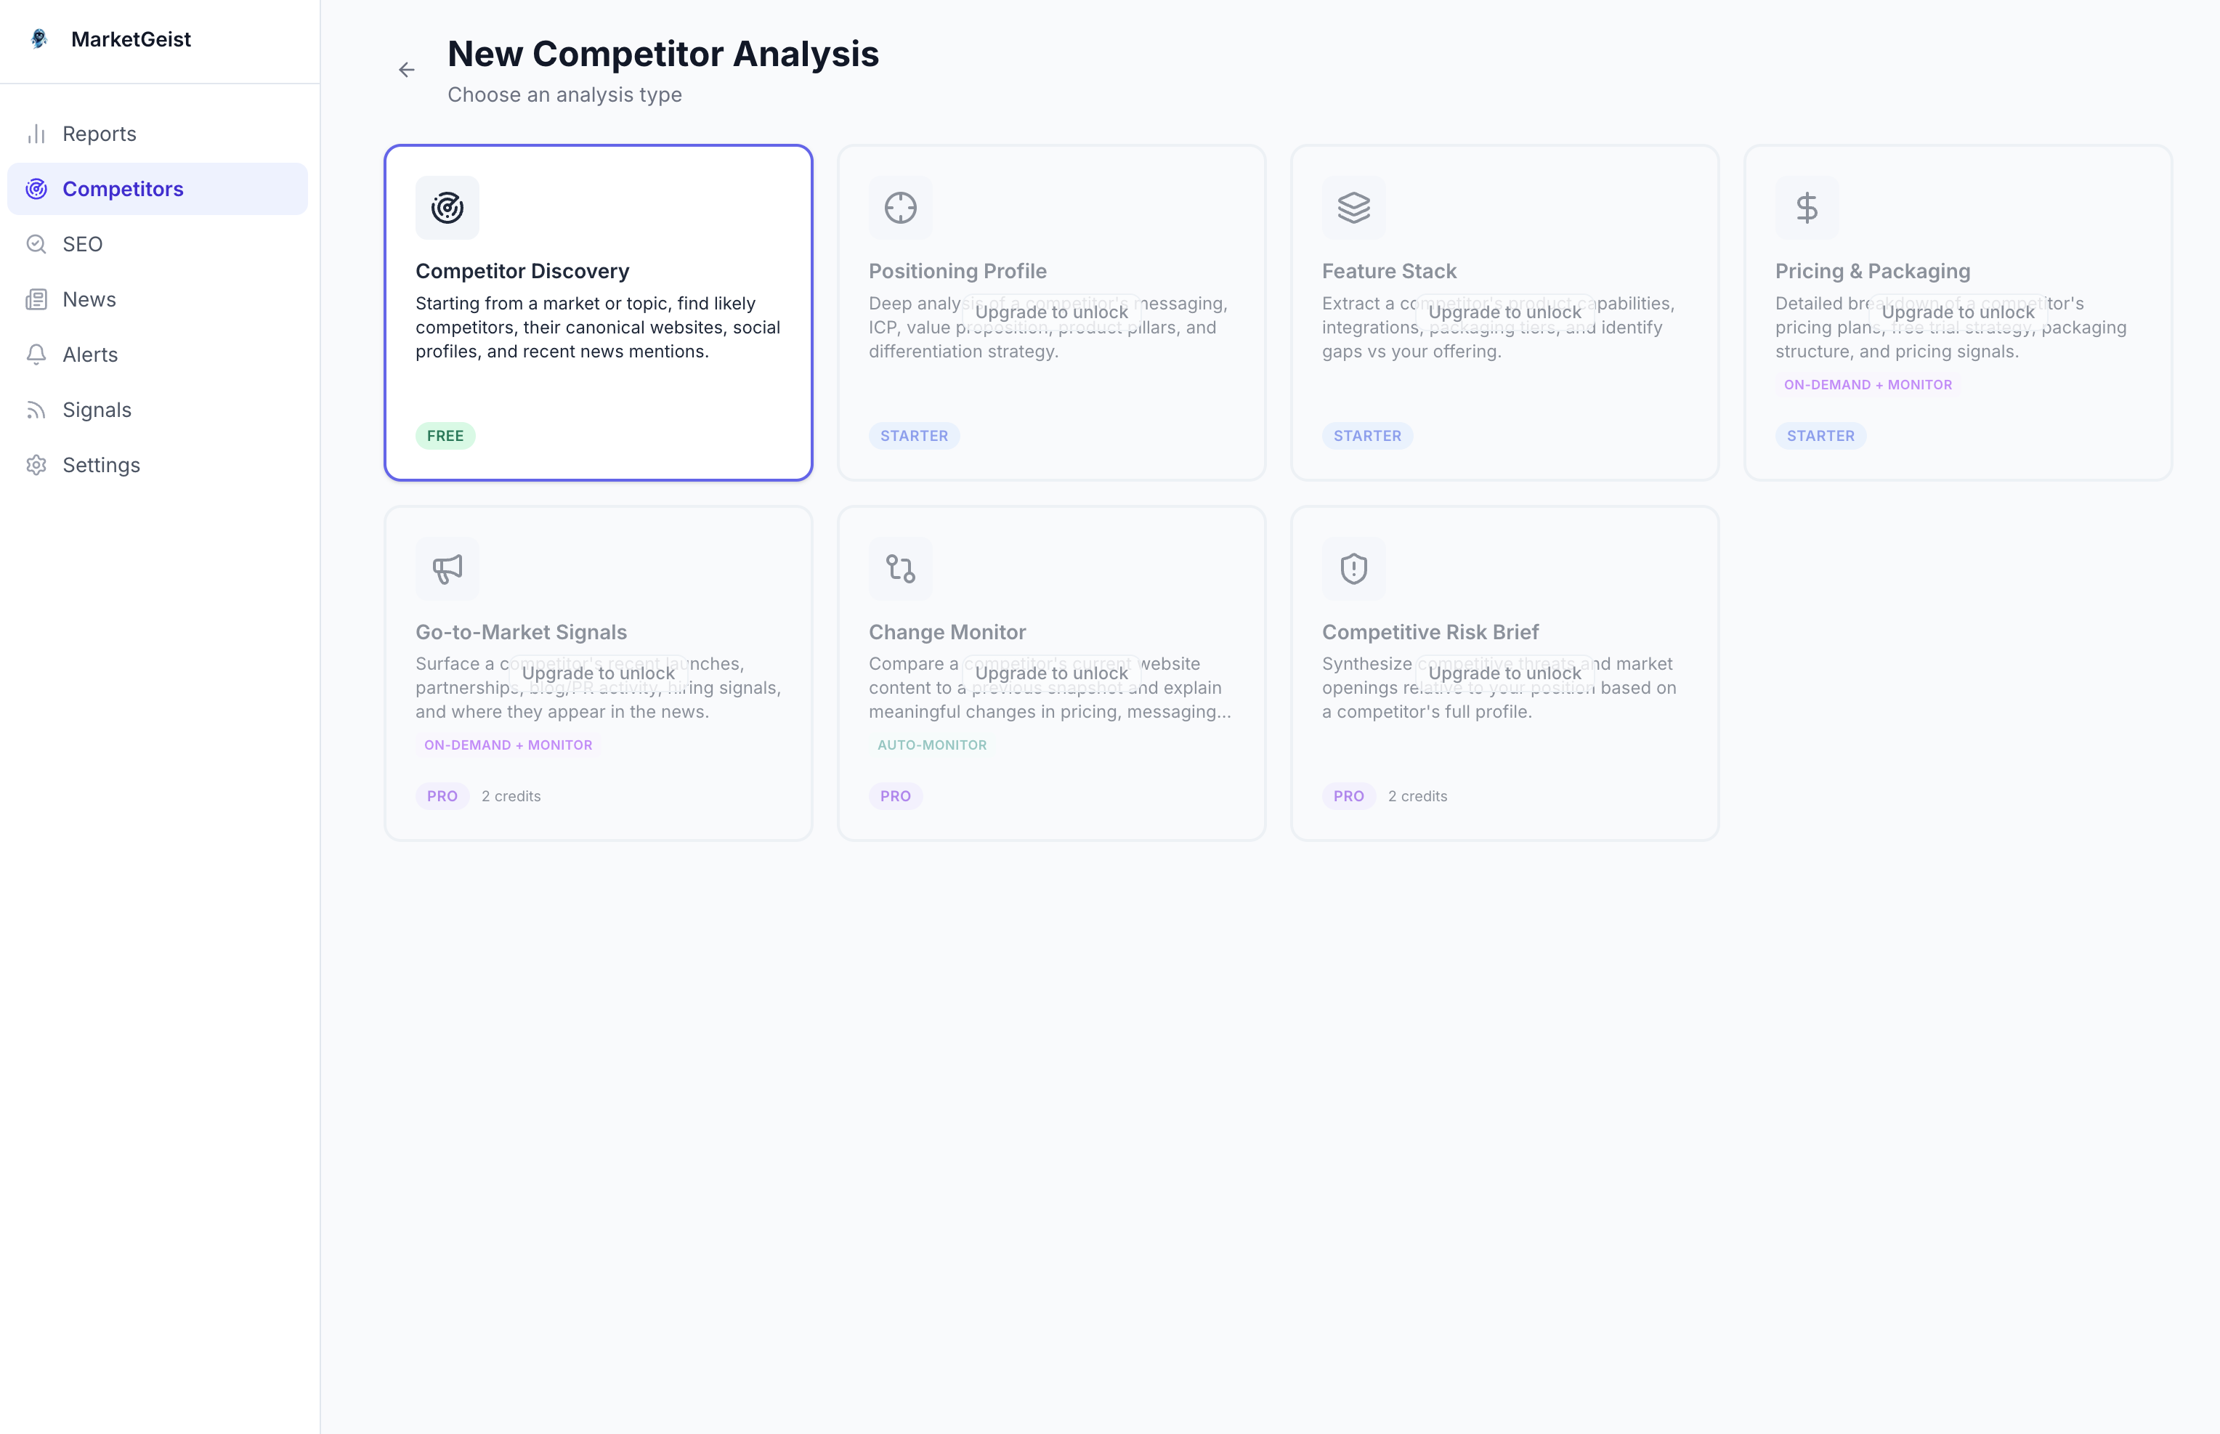Click the Positioning Profile crosshair icon
Image resolution: width=2220 pixels, height=1434 pixels.
coord(901,207)
